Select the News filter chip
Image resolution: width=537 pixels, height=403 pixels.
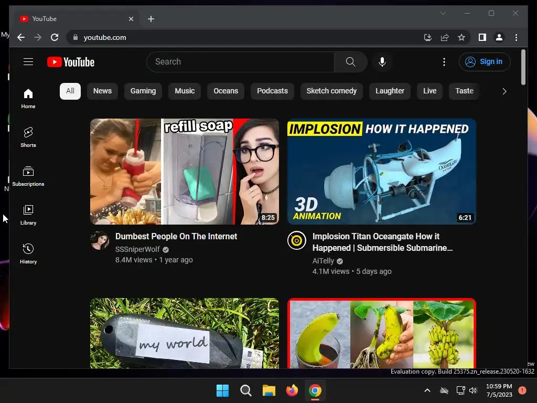(102, 91)
